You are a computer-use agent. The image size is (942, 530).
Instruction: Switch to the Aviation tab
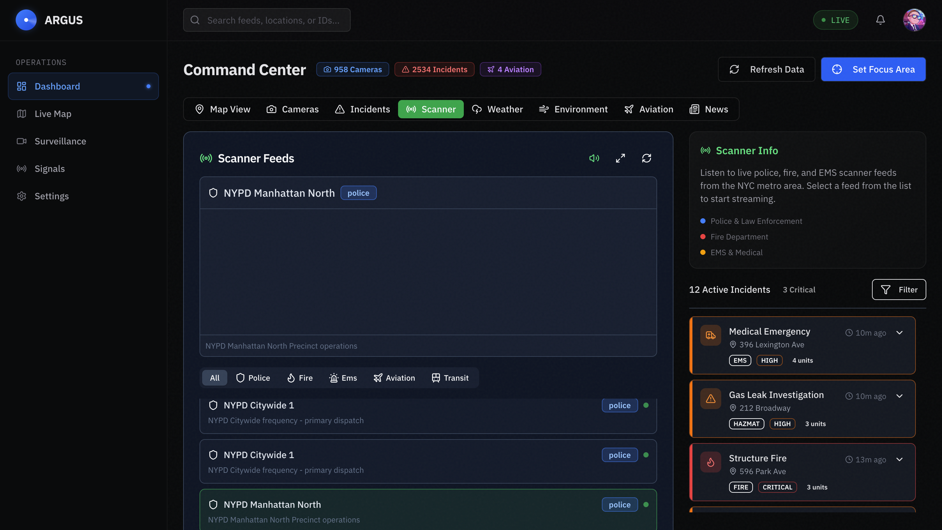click(648, 109)
